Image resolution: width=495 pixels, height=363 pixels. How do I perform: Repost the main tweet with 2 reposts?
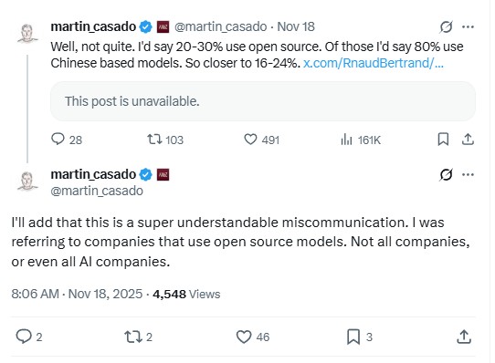138,337
